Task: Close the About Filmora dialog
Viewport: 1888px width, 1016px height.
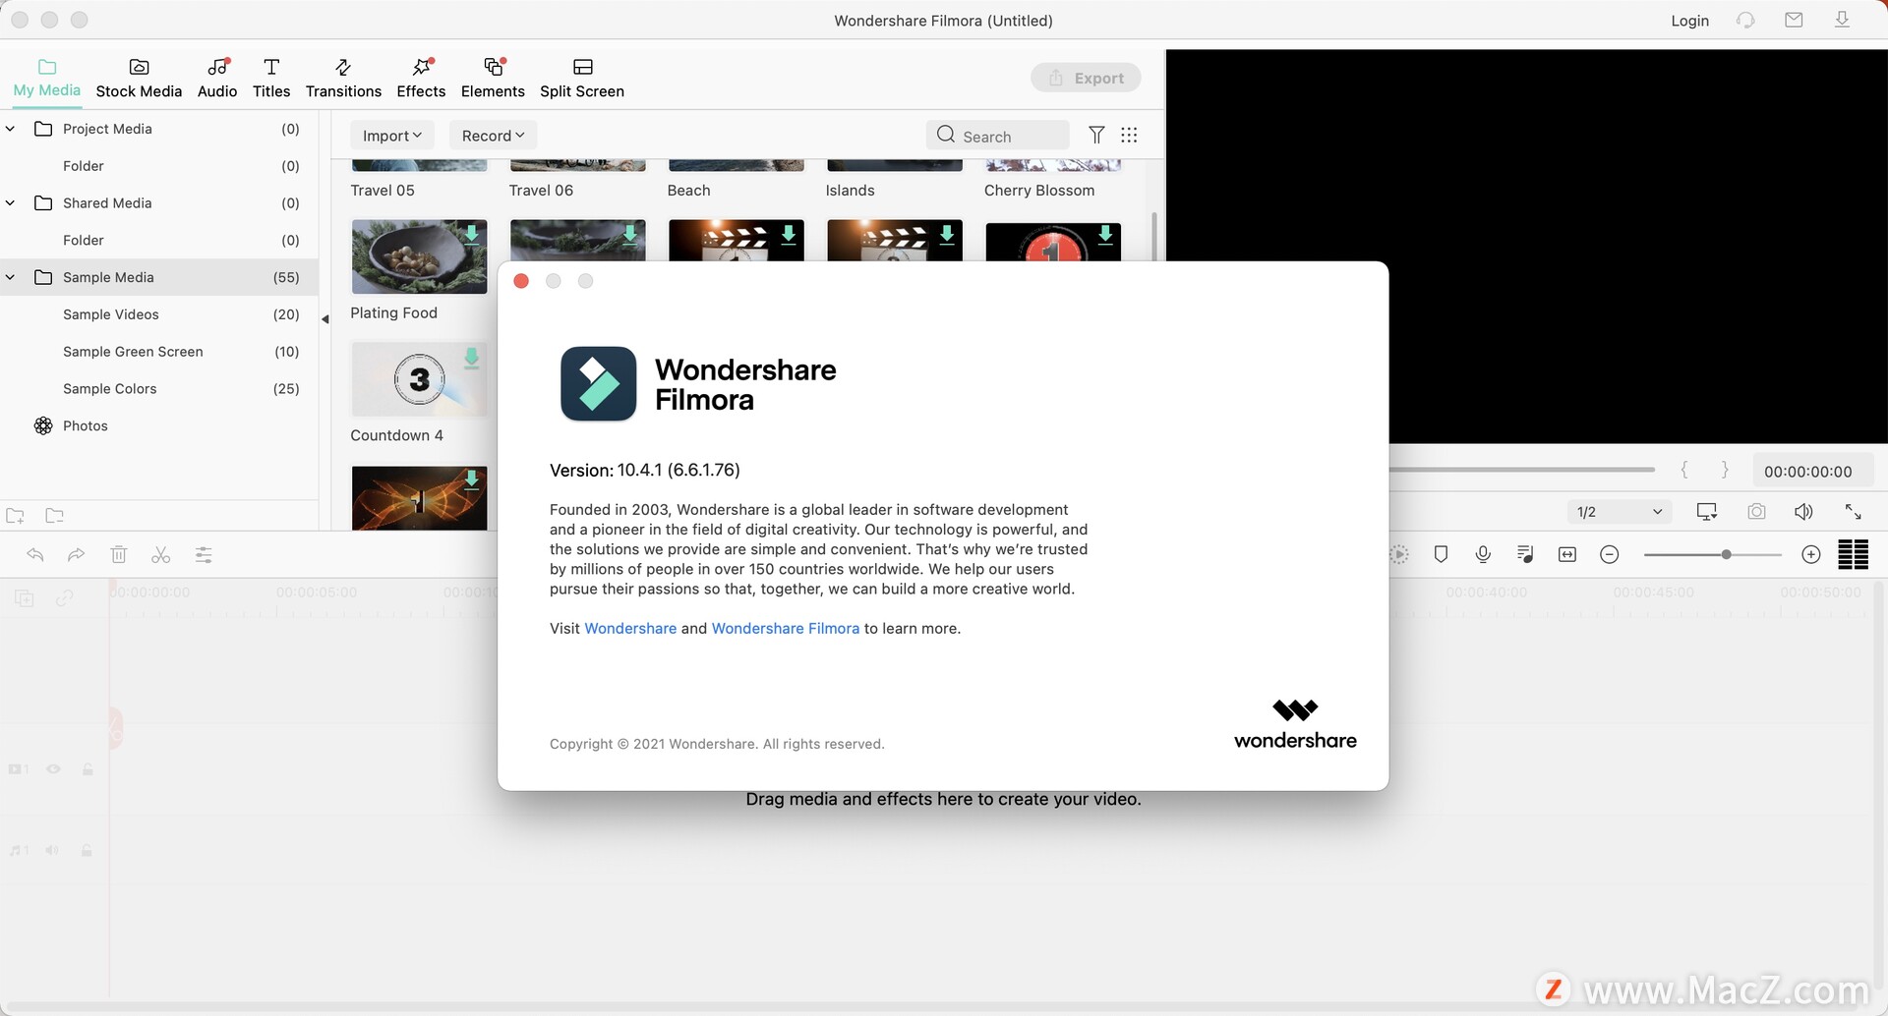Action: click(521, 281)
